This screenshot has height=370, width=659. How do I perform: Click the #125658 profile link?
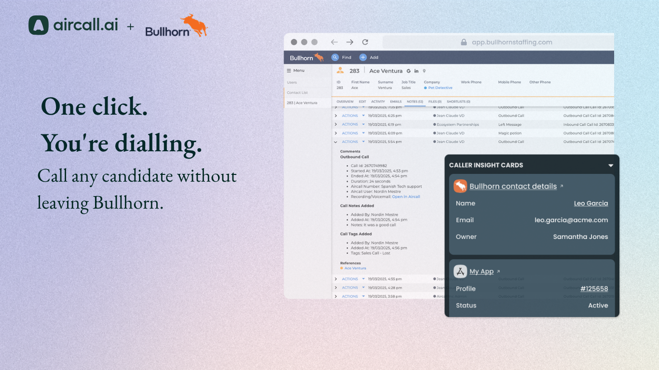tap(594, 289)
